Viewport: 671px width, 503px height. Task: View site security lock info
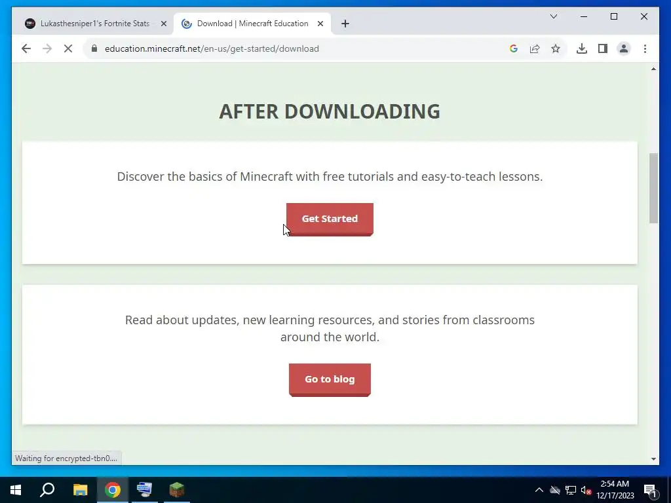(x=94, y=48)
